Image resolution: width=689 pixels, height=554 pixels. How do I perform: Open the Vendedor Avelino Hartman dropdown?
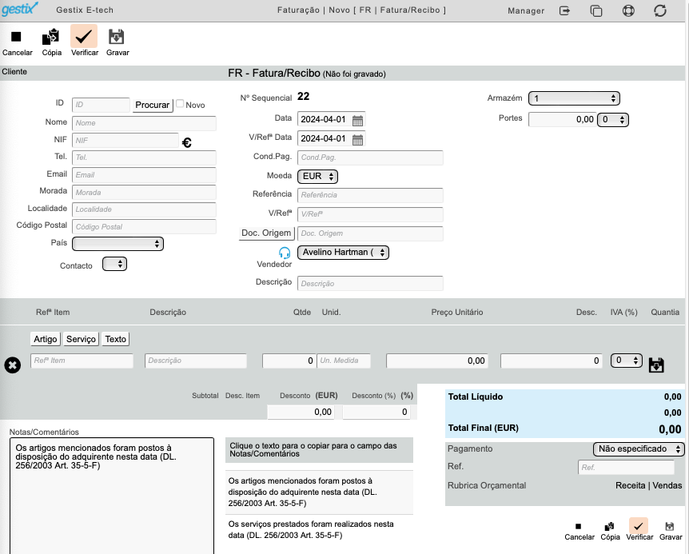343,253
